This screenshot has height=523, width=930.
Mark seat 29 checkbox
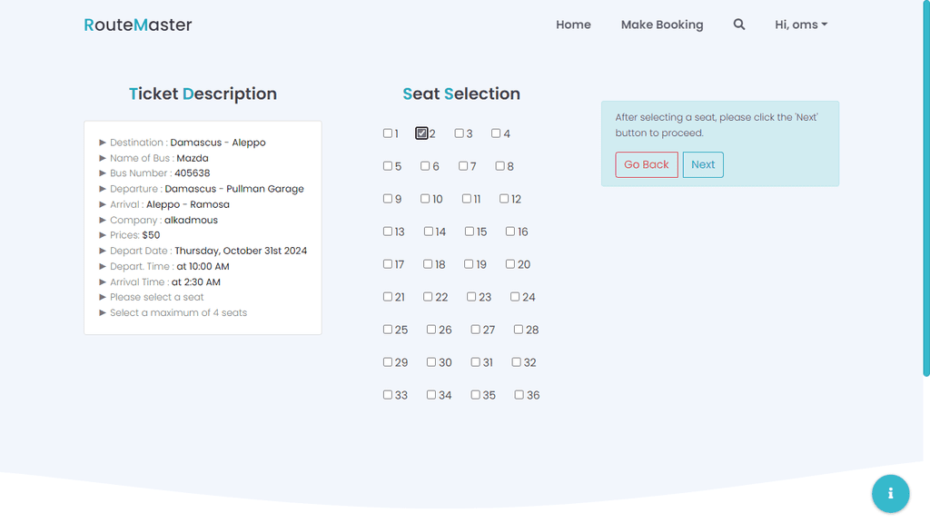387,361
